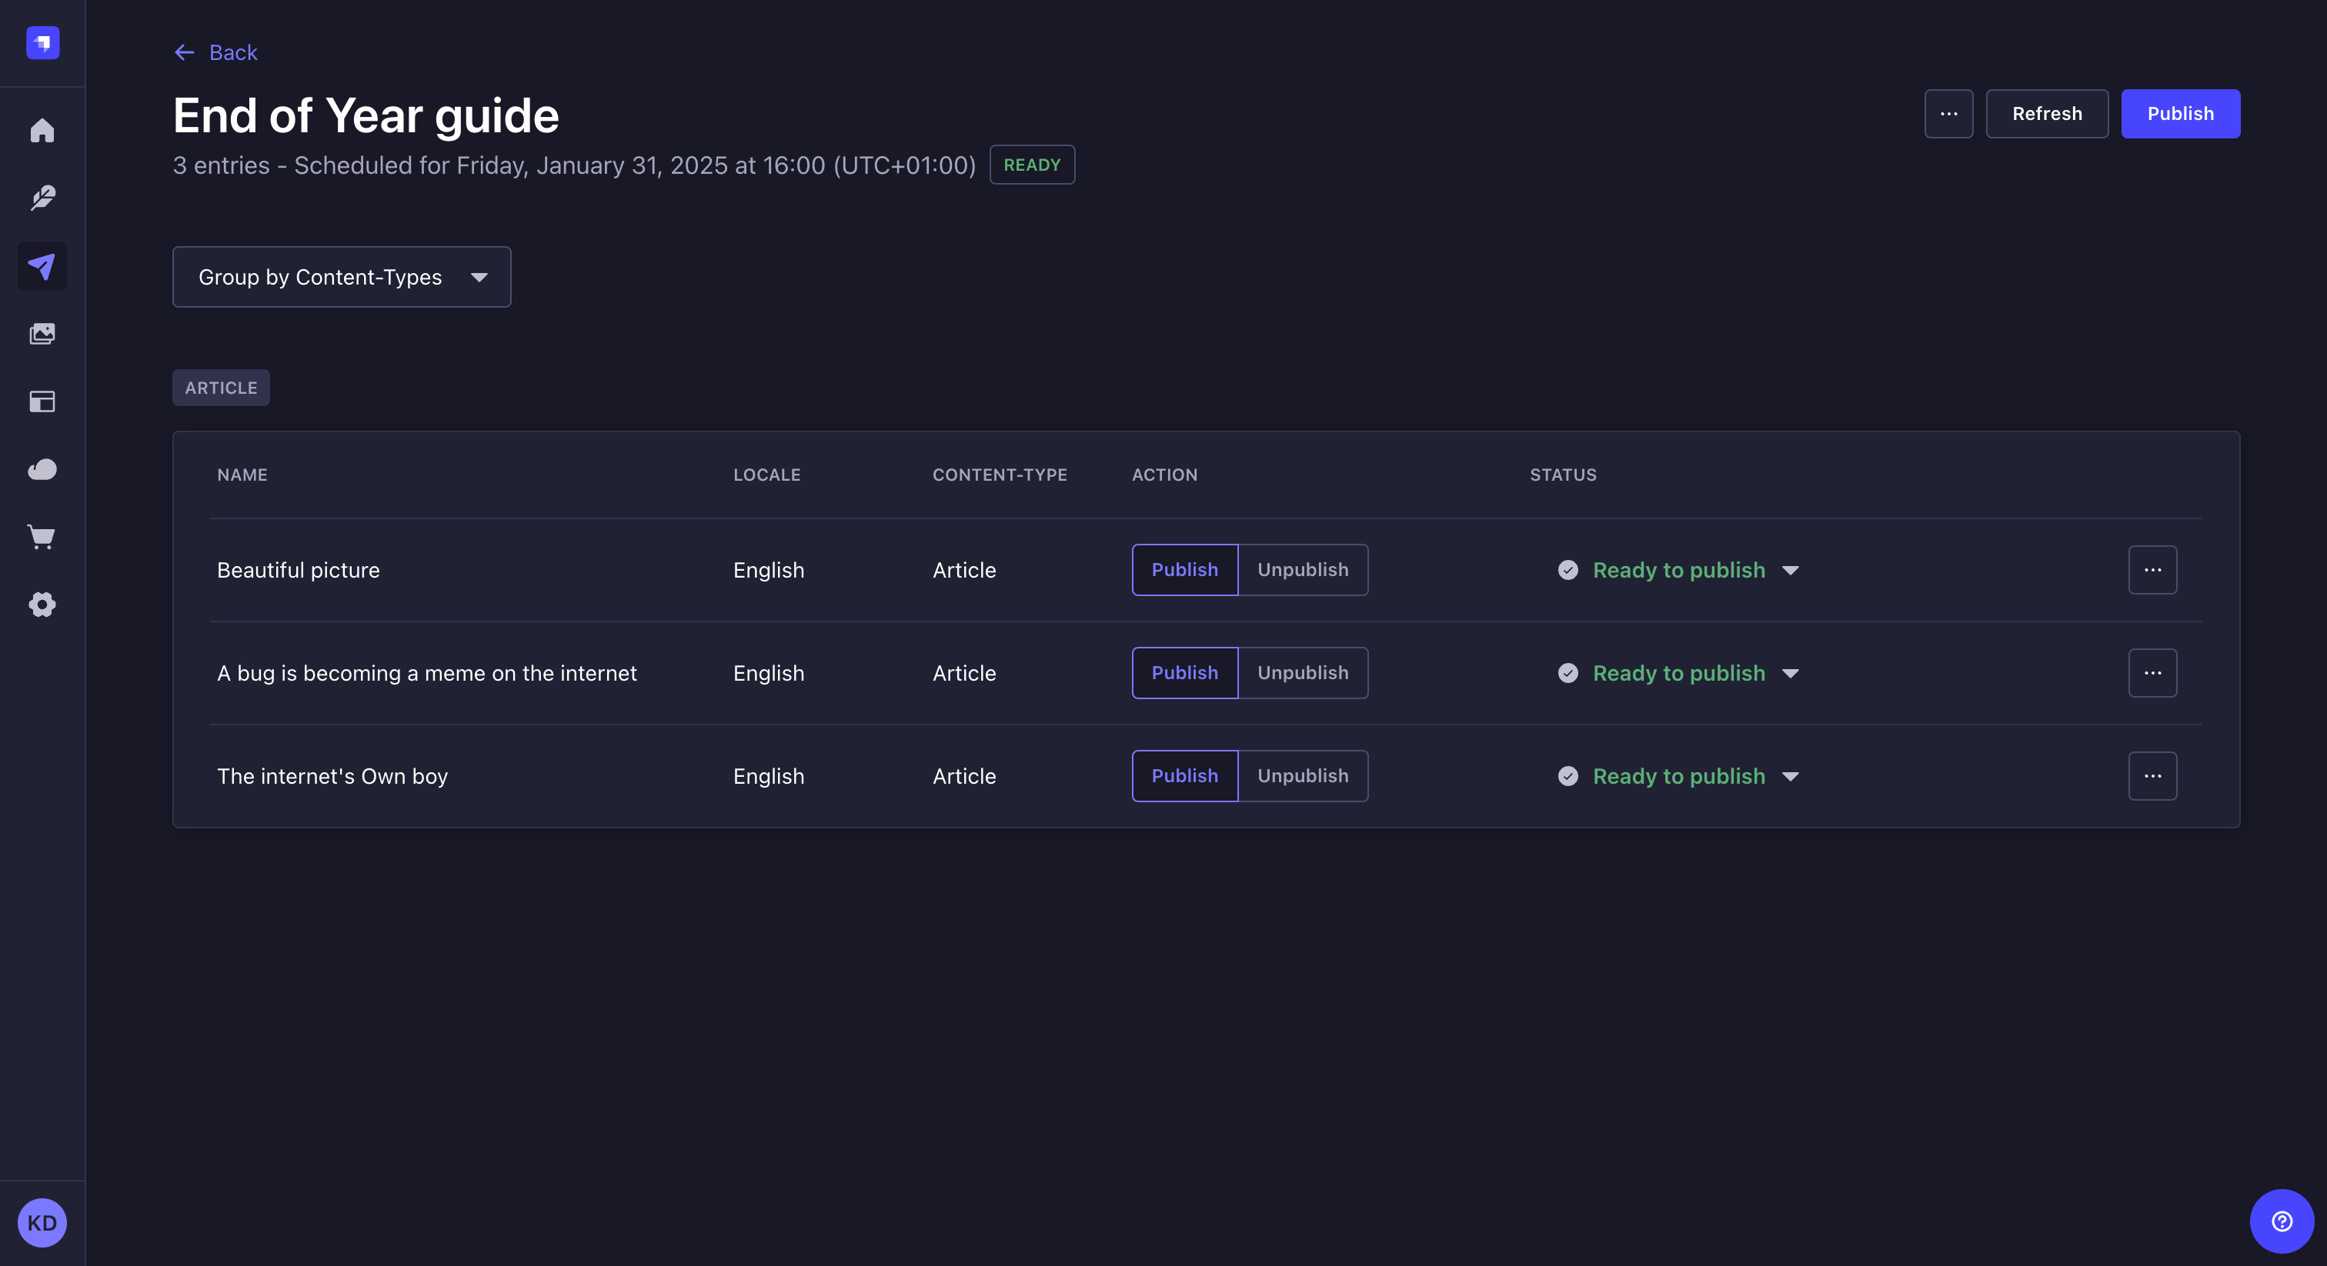Image resolution: width=2327 pixels, height=1266 pixels.
Task: Click the cloud deploy sidebar icon
Action: (42, 469)
